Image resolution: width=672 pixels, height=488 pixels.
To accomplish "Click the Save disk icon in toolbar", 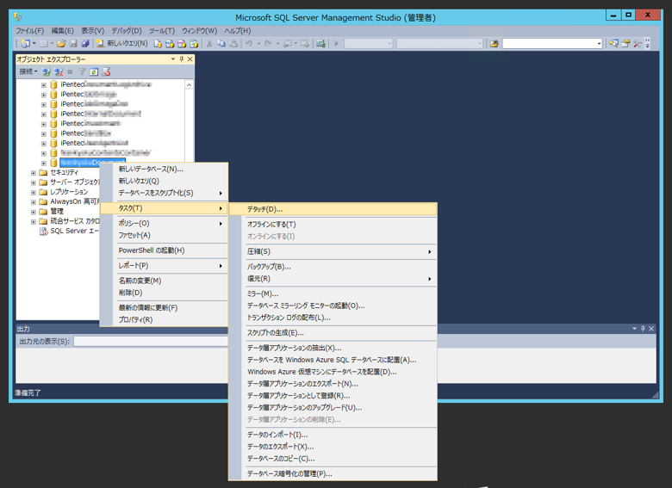I will [x=73, y=43].
